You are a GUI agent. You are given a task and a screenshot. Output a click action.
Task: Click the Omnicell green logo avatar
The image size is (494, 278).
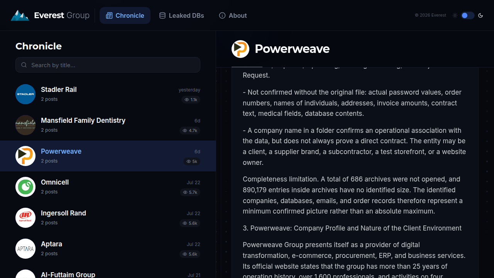(x=25, y=187)
